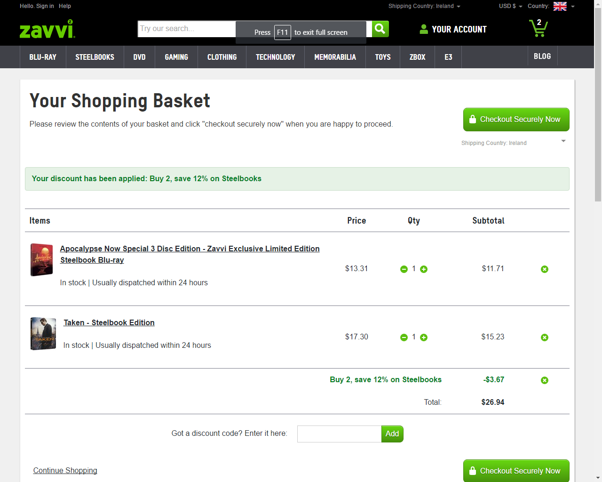Open the BLU-RAY menu
This screenshot has height=482, width=602.
(43, 57)
